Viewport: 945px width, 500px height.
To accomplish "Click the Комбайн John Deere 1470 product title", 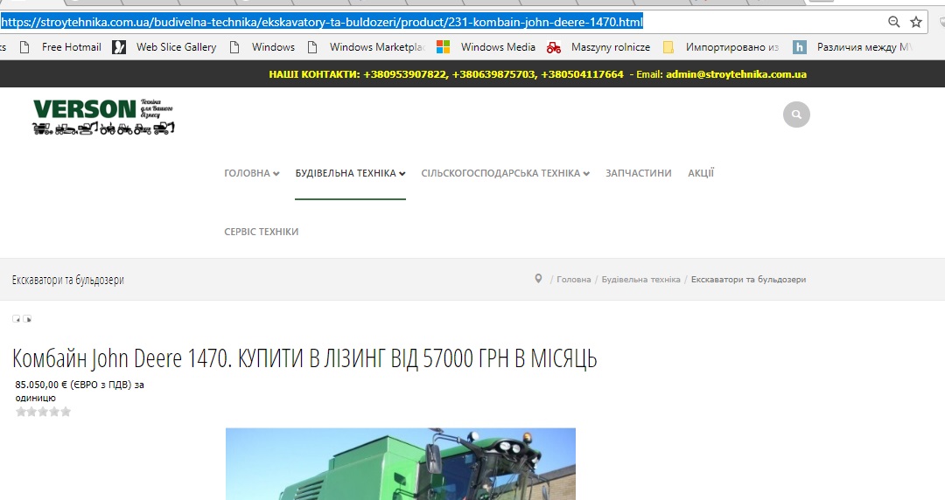I will tap(304, 358).
